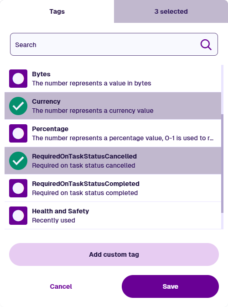Image resolution: width=228 pixels, height=307 pixels.
Task: Click the Add custom tag button
Action: pyautogui.click(x=114, y=254)
